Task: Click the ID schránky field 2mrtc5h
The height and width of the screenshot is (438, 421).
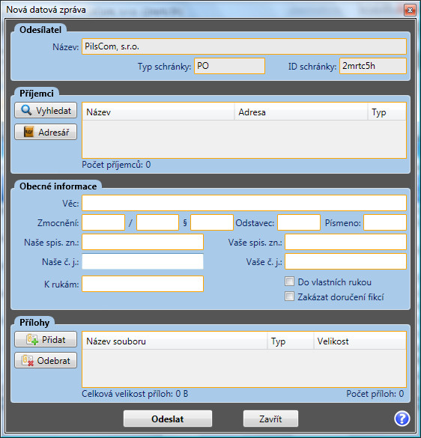Action: tap(373, 66)
